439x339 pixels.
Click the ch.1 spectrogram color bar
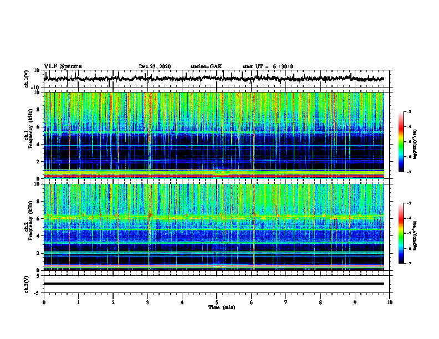click(401, 142)
